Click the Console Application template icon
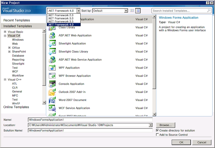215x148 pixels. [52, 84]
